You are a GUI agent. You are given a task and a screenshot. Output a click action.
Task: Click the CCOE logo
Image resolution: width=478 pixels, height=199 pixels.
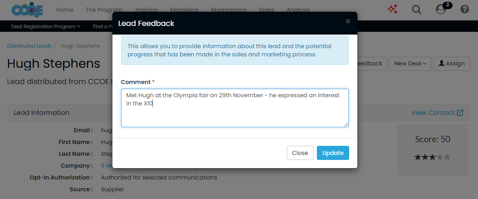(x=27, y=10)
